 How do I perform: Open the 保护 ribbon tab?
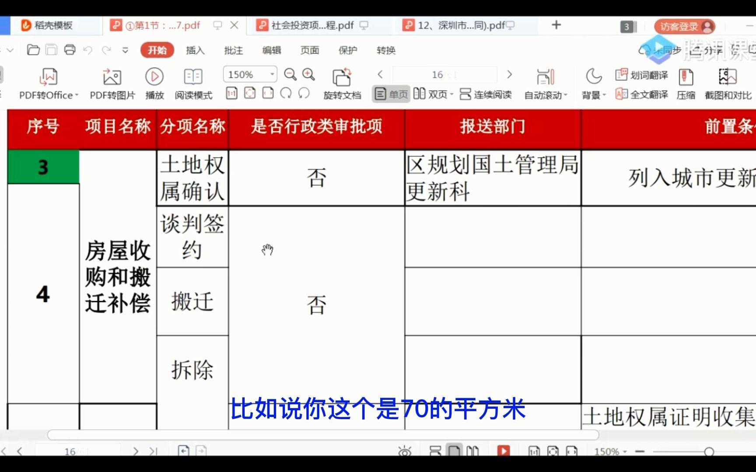(348, 50)
